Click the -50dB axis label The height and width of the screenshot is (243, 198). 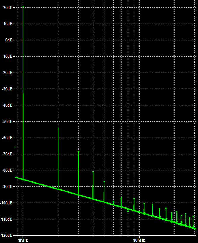[7, 121]
